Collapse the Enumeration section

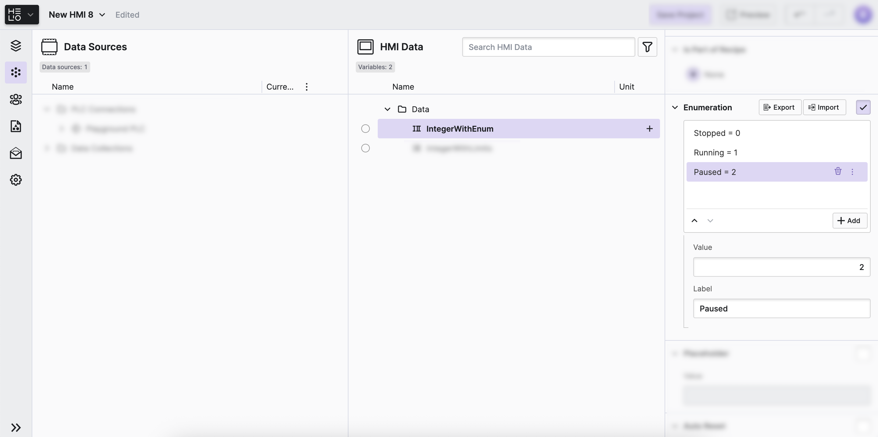point(675,108)
